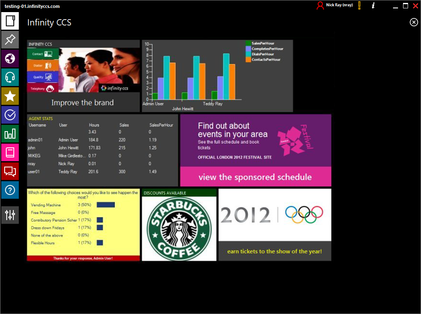Click view the sponsored schedule banner
This screenshot has width=421, height=314.
point(255,177)
